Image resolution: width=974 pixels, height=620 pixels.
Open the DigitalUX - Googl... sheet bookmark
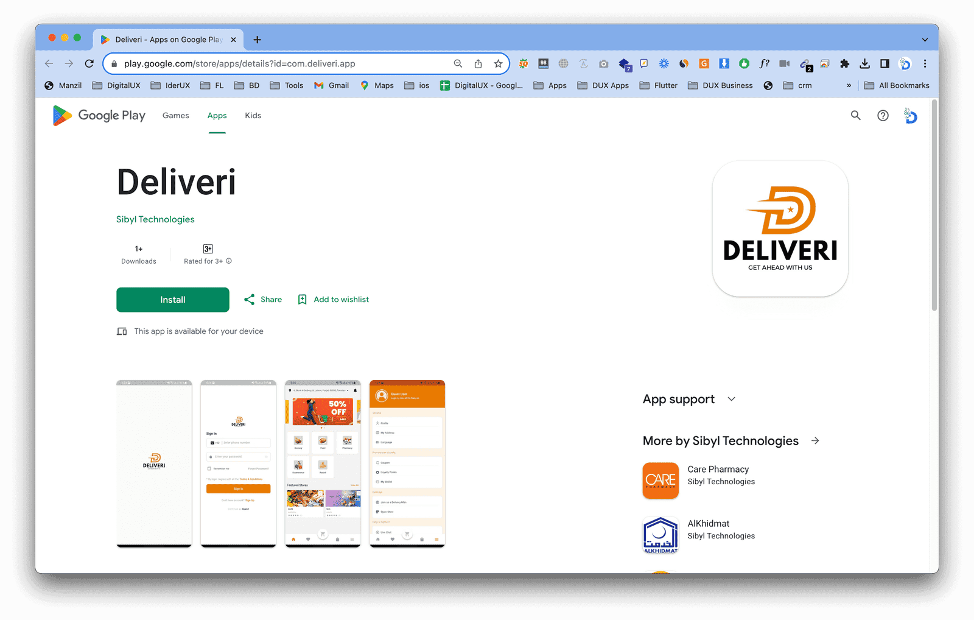[482, 85]
